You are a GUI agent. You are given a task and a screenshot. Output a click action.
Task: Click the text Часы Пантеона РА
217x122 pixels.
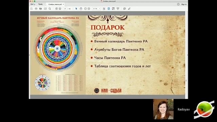pos(110,58)
